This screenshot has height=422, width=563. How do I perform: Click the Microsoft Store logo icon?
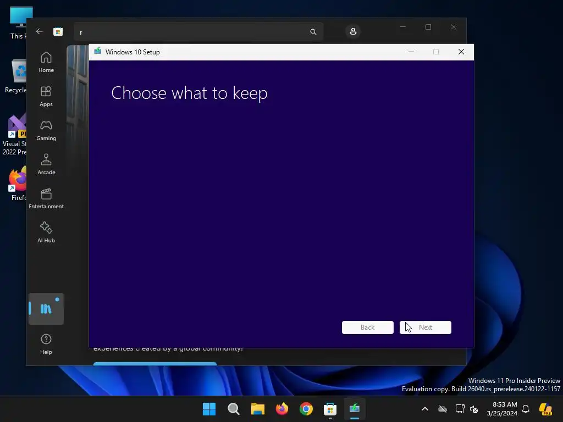pyautogui.click(x=58, y=31)
